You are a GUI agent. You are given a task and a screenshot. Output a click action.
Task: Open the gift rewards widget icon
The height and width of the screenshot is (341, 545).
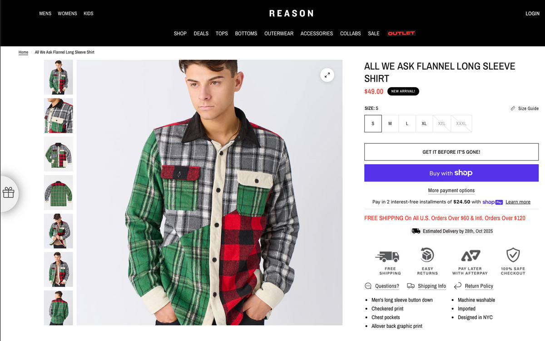coord(9,193)
